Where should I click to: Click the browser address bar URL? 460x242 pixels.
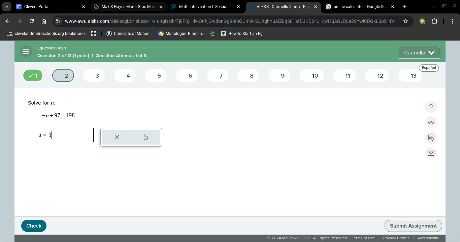(x=231, y=21)
